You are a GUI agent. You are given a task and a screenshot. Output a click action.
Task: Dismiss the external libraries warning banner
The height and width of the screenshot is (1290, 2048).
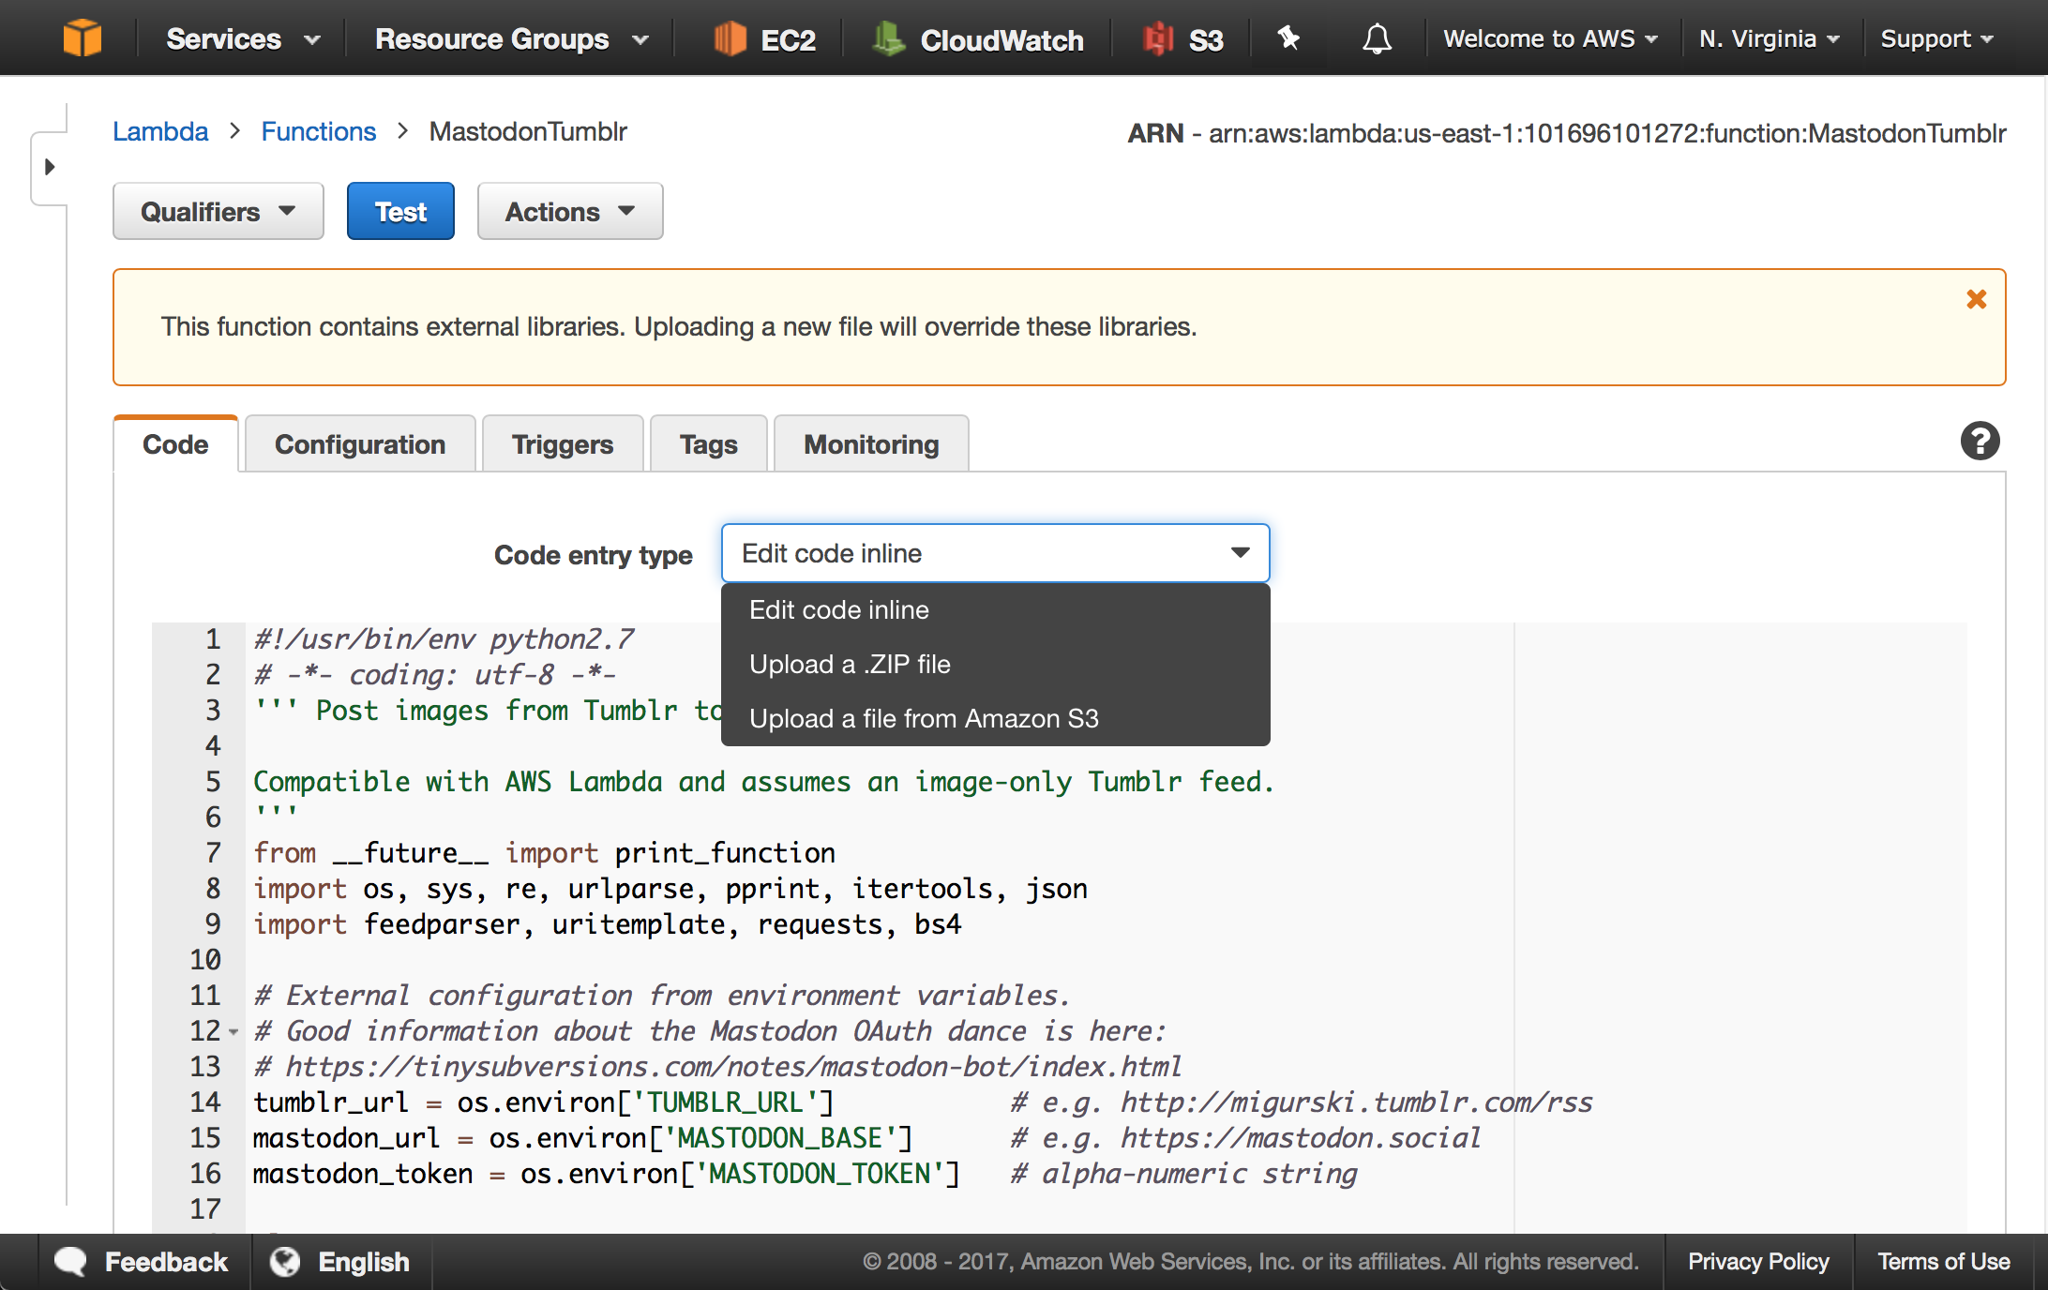tap(1977, 300)
